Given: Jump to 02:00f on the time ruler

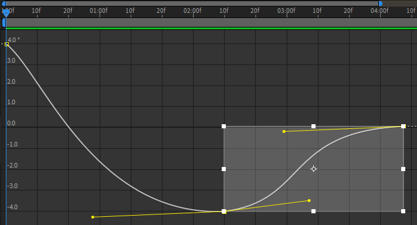Looking at the screenshot, I should coord(192,11).
